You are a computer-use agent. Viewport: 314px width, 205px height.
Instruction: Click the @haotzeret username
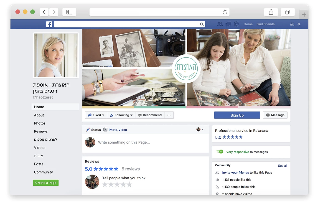coord(43,97)
